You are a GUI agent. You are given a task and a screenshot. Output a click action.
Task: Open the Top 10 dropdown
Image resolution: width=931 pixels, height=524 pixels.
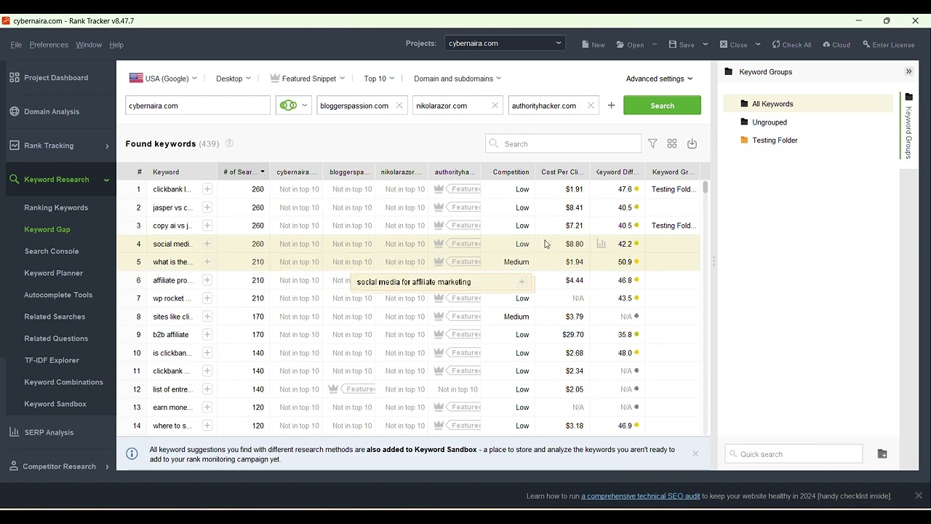pyautogui.click(x=379, y=79)
